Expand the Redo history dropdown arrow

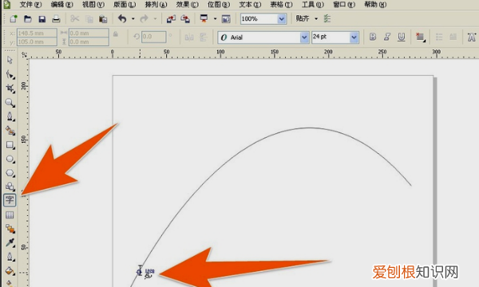coord(155,19)
